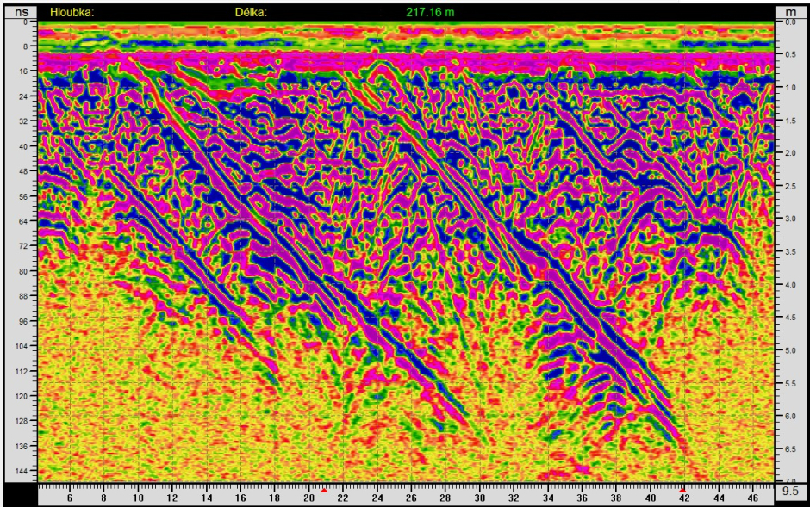
Task: Click distance label 30 on bottom ruler
Action: [x=479, y=498]
